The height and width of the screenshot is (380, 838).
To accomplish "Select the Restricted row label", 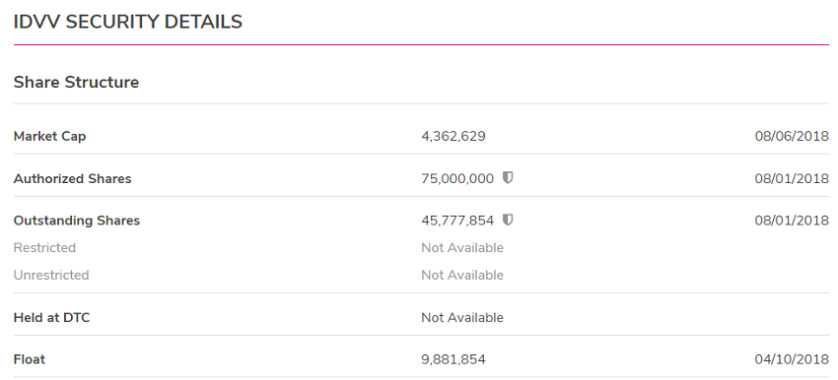I will tap(44, 248).
